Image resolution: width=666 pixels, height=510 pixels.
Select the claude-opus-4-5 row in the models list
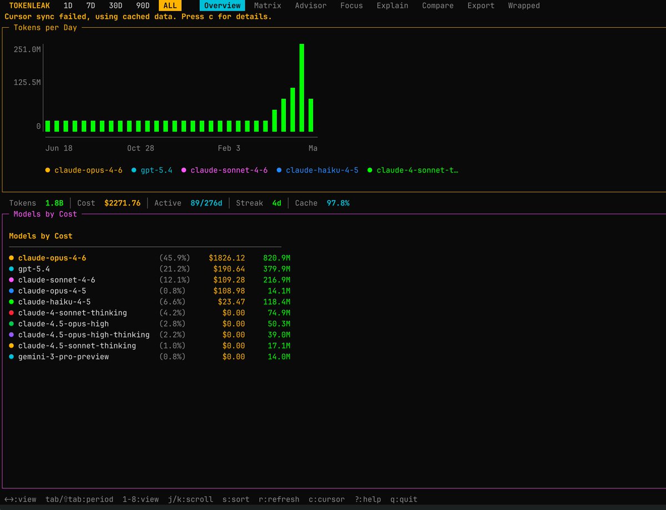click(150, 291)
